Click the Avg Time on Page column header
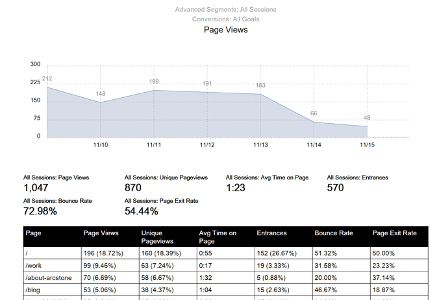439x300 pixels. (218, 237)
